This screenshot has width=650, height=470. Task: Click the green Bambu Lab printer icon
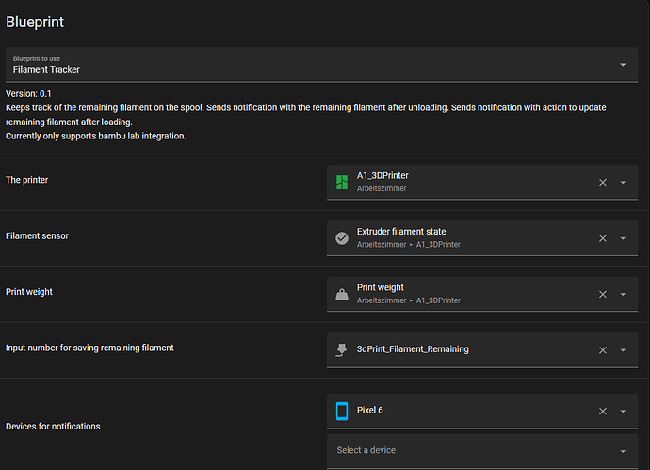(341, 182)
